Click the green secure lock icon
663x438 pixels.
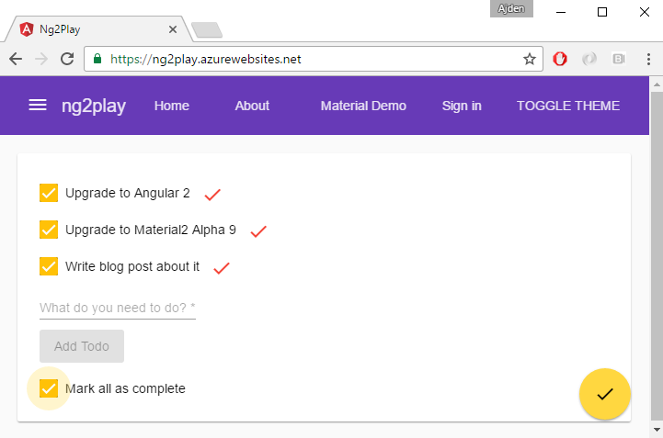tap(97, 59)
